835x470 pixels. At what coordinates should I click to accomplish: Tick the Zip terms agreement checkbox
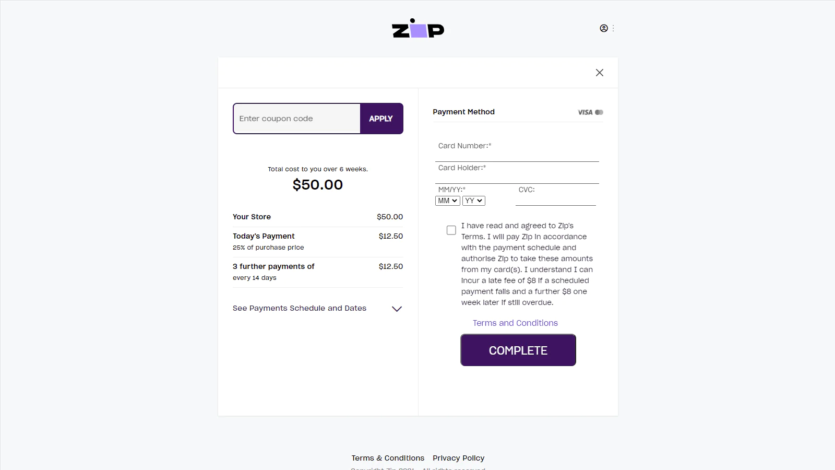pyautogui.click(x=451, y=230)
